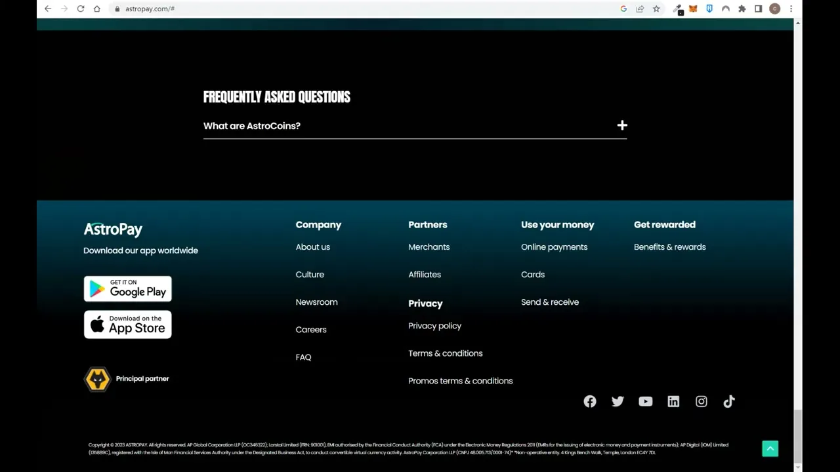Open MetaMask fox extension icon
This screenshot has width=840, height=472.
pyautogui.click(x=693, y=9)
